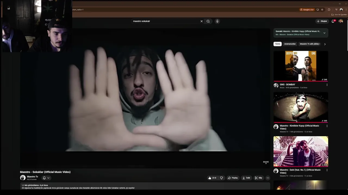Click the İndir download button

(x=246, y=178)
